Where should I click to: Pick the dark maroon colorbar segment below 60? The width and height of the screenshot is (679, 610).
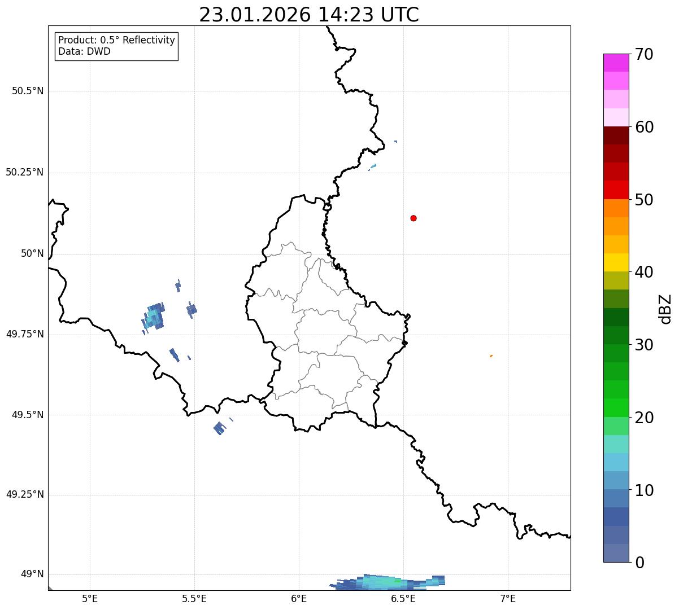pyautogui.click(x=616, y=135)
